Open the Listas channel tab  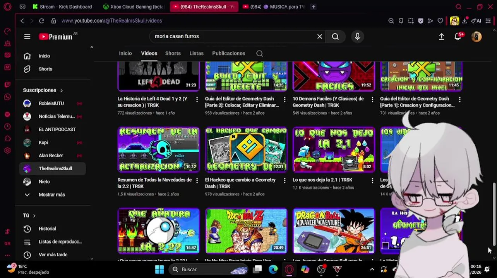pos(196,53)
